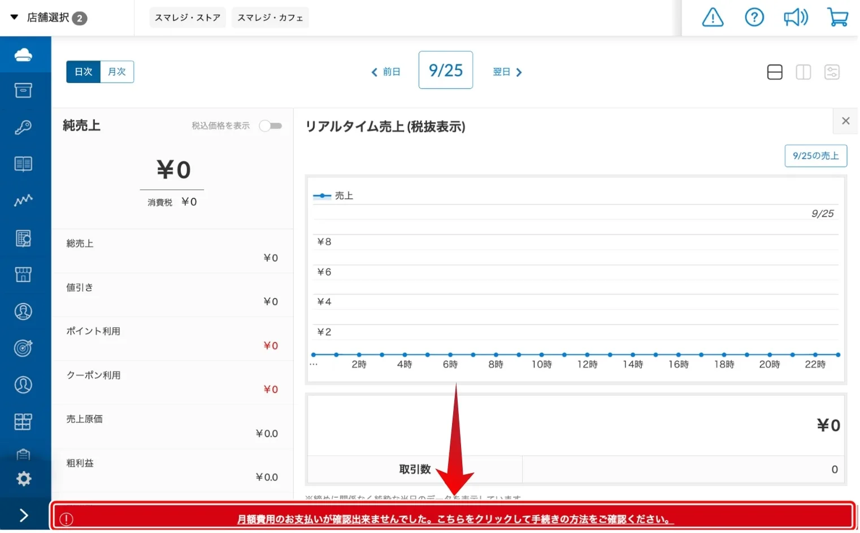Screen dimensions: 860x533
Task: Open the shopping cart icon
Action: (x=837, y=18)
